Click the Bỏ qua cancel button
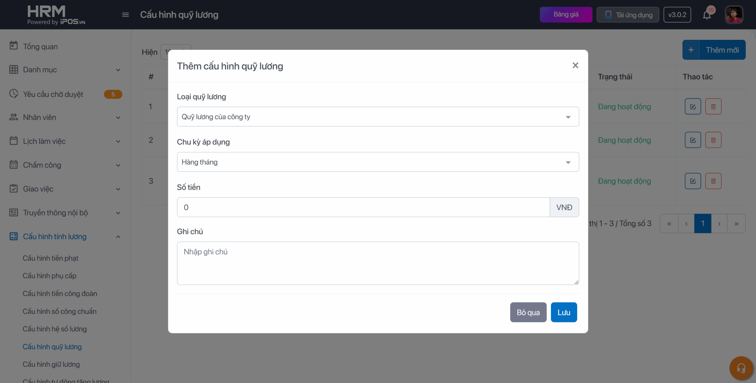 pyautogui.click(x=528, y=312)
